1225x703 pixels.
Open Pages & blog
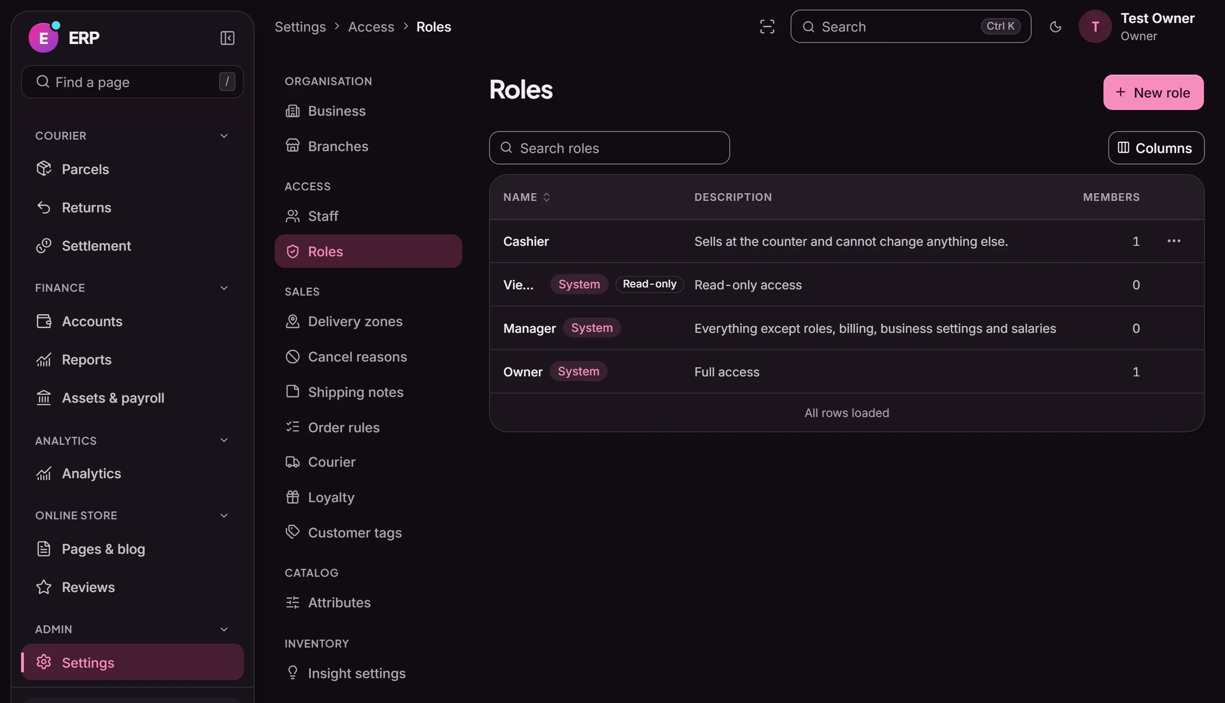133,549
